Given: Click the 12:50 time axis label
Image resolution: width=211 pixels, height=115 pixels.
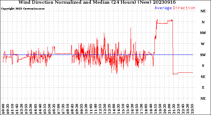Looking at the screenshot, I should [105, 109].
